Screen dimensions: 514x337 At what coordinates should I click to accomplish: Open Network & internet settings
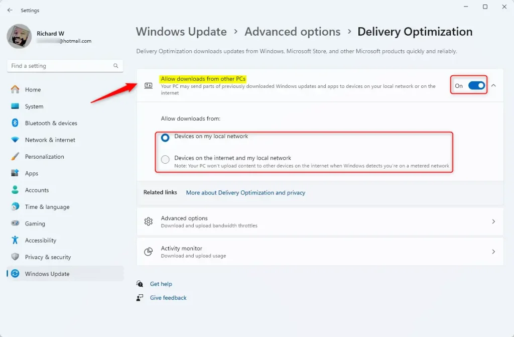pyautogui.click(x=65, y=140)
